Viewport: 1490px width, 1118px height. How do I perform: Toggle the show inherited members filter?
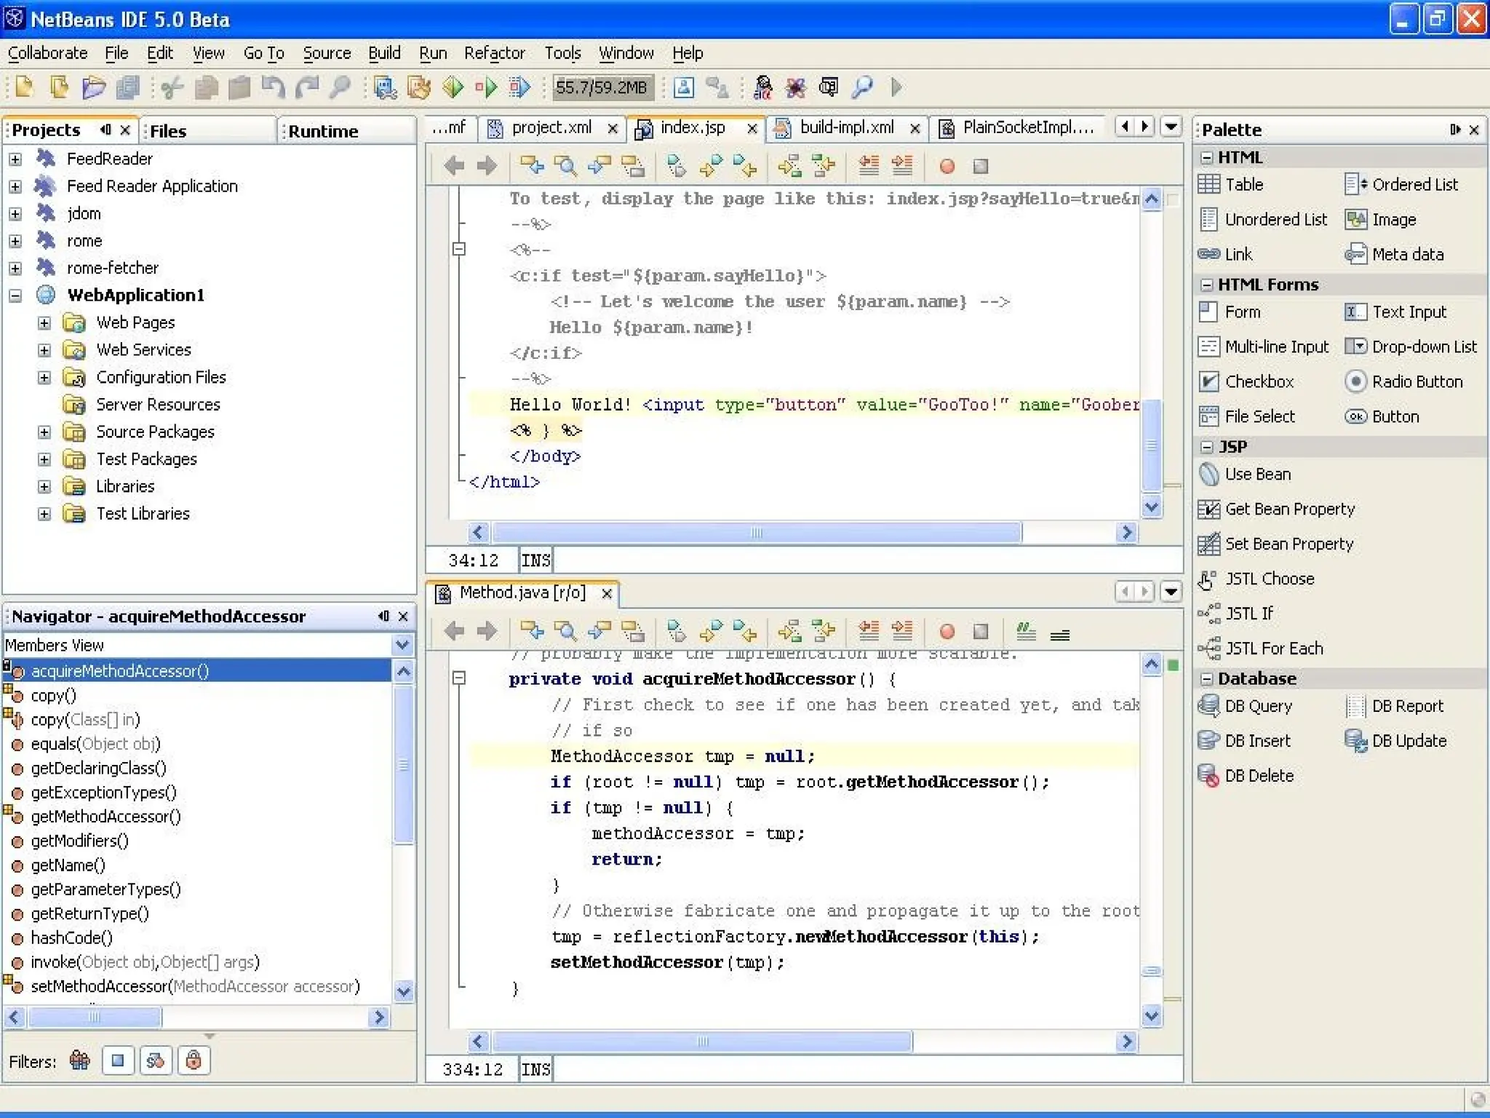pos(80,1061)
